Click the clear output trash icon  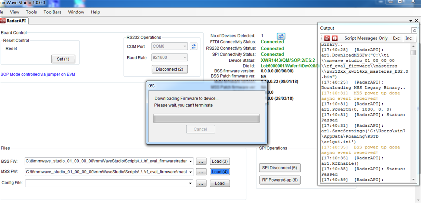(x=327, y=38)
